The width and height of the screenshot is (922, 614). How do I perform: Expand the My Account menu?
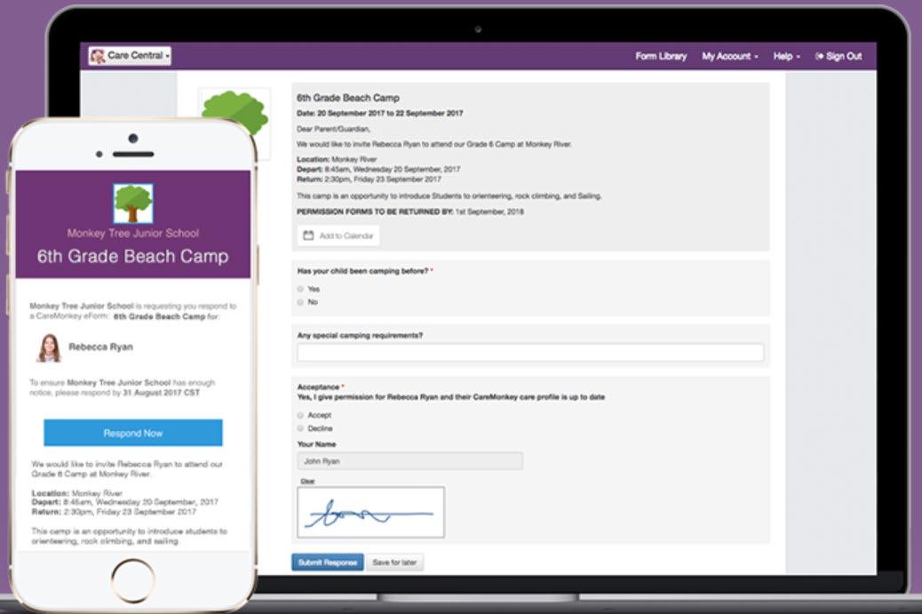point(730,57)
